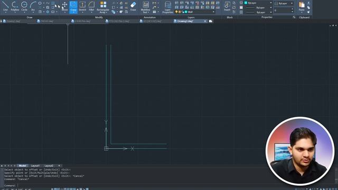Viewport: 338px width, 190px height.
Task: Click the Layers panel label
Action: click(191, 17)
